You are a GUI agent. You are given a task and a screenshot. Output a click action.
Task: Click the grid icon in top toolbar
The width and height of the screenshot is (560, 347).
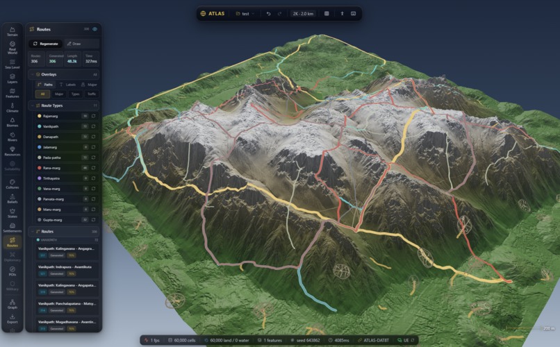coord(327,14)
